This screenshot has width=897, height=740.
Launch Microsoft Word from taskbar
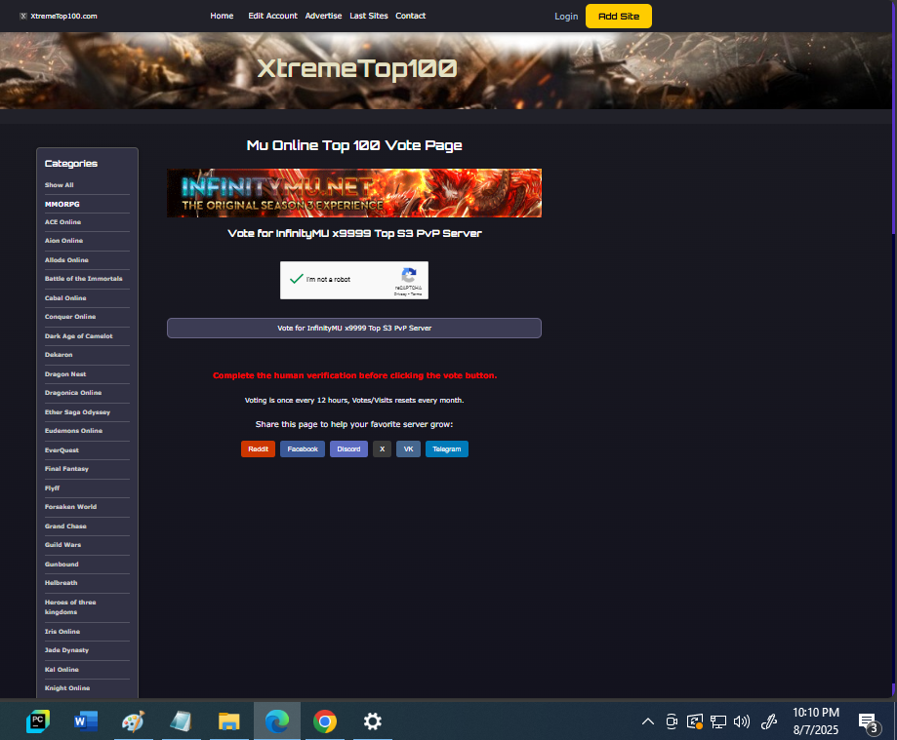click(x=86, y=721)
